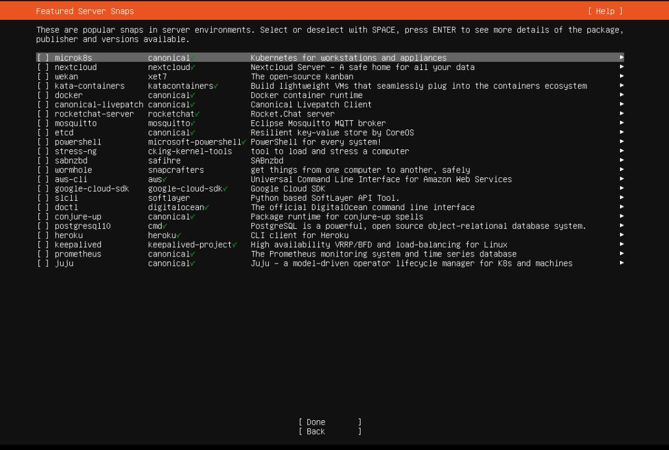This screenshot has height=450, width=669.
Task: Click publisher name "xet7"
Action: tap(157, 76)
